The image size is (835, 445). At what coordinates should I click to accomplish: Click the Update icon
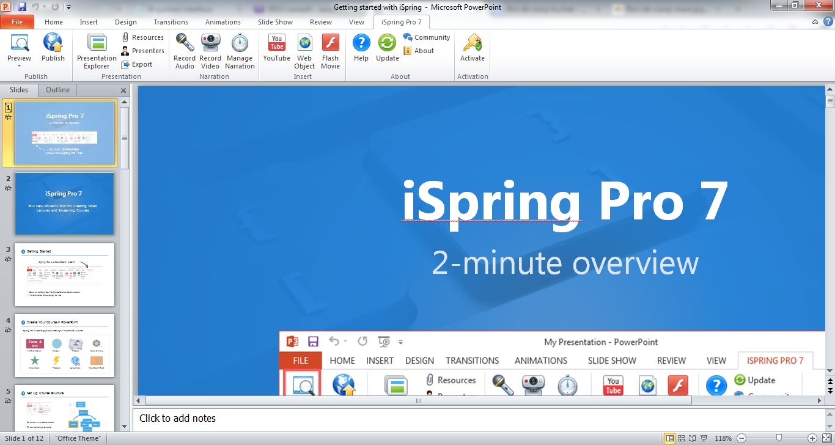(388, 43)
